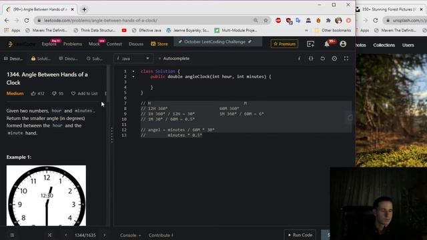The height and width of the screenshot is (240, 427).
Task: Reload the page in the Unsplash window
Action: point(376,21)
